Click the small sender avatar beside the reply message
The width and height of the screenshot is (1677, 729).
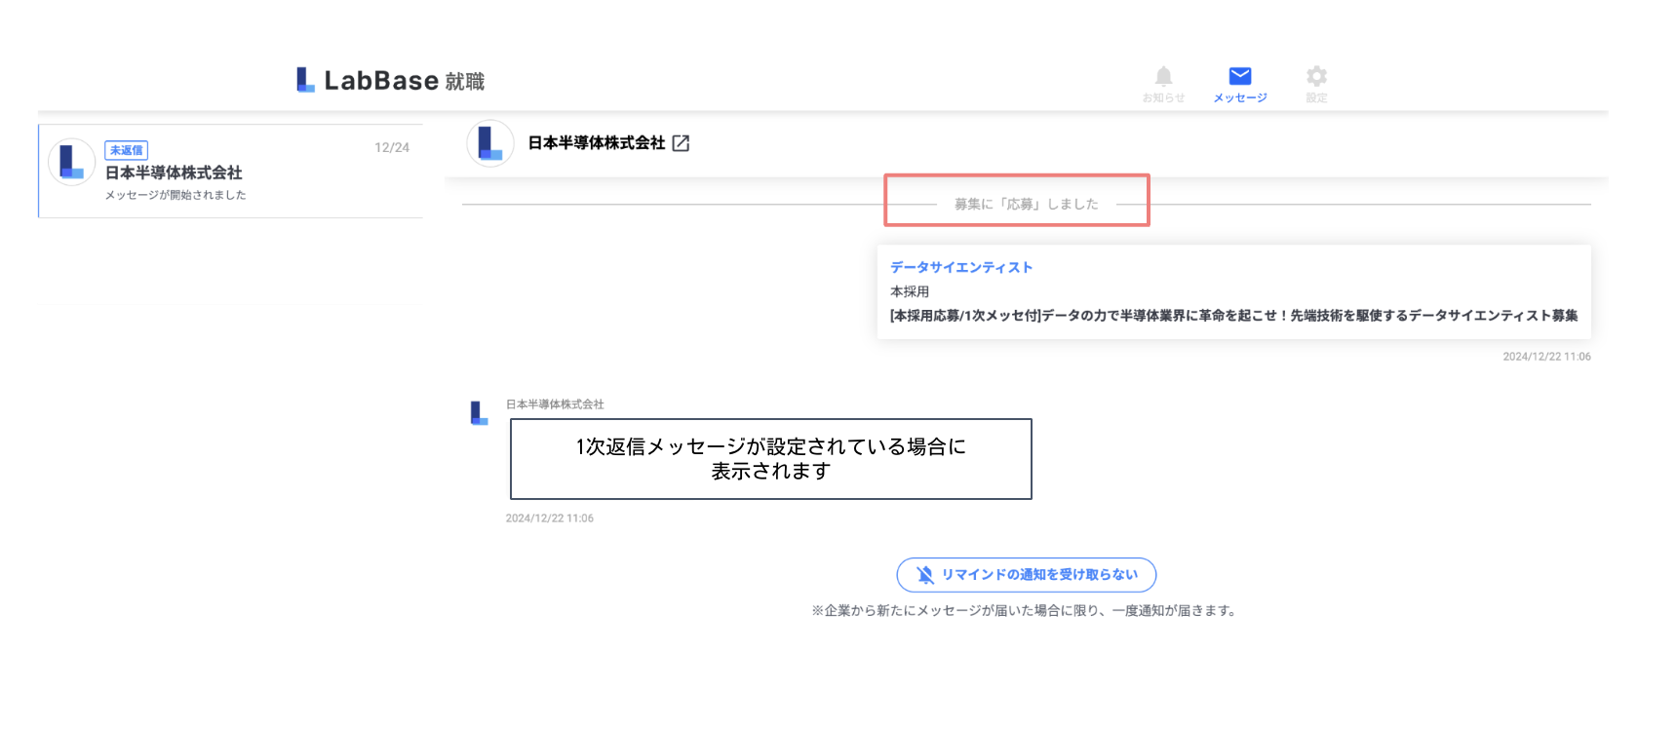pos(479,413)
